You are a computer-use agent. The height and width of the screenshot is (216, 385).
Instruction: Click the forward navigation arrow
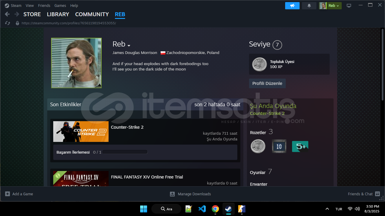[x=17, y=14]
